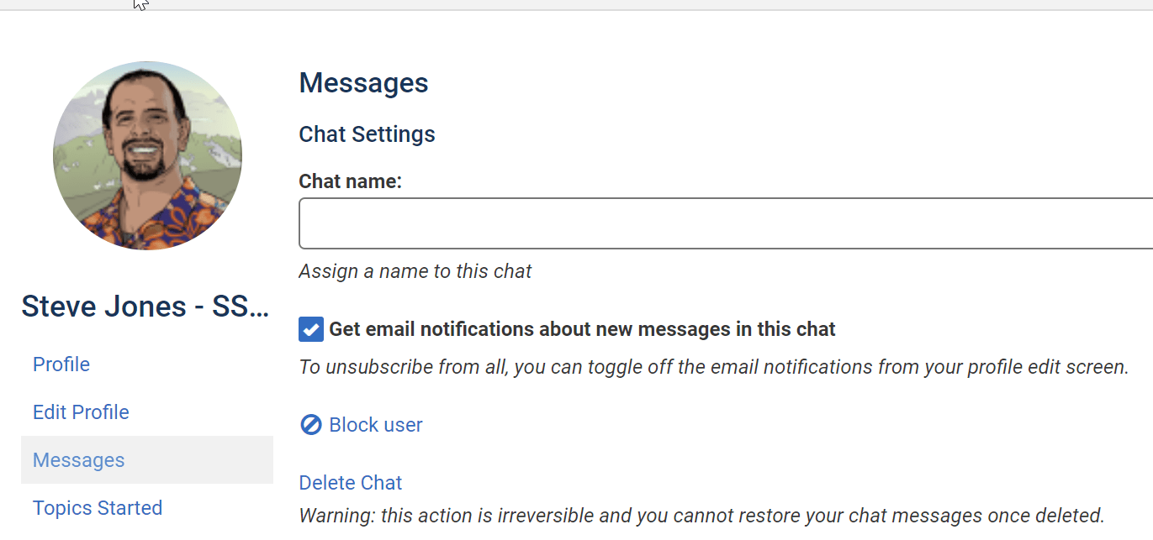Click the 'Assign a name to this chat' hint

[x=415, y=271]
